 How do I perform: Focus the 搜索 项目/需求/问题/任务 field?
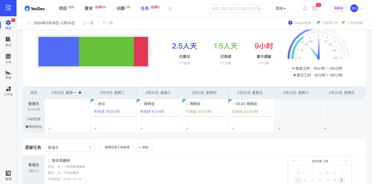coord(236,9)
